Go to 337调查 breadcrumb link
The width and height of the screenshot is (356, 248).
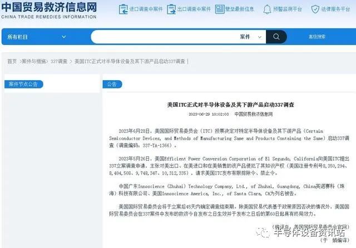pyautogui.click(x=59, y=61)
